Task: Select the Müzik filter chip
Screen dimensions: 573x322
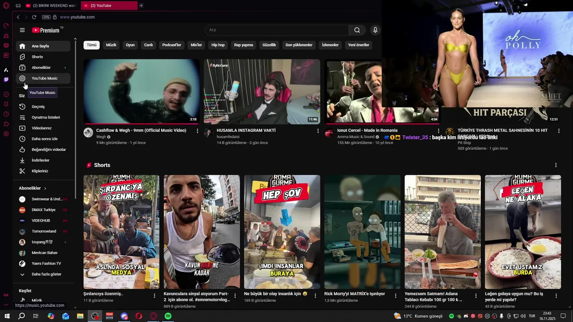Action: (x=111, y=45)
